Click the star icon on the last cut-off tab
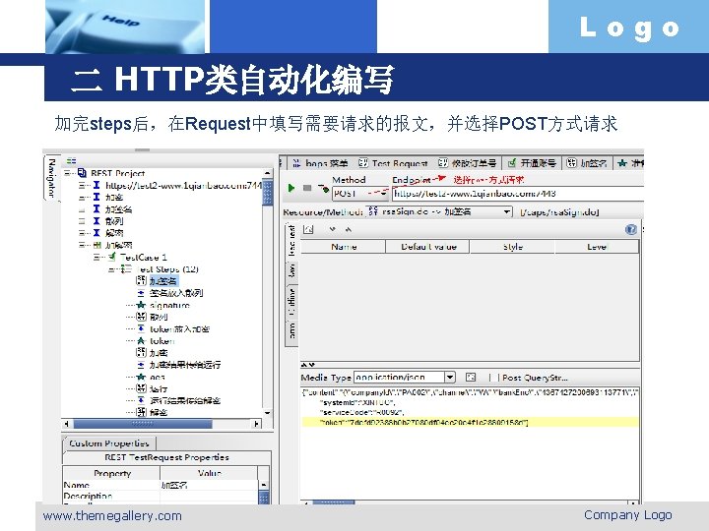 622,163
